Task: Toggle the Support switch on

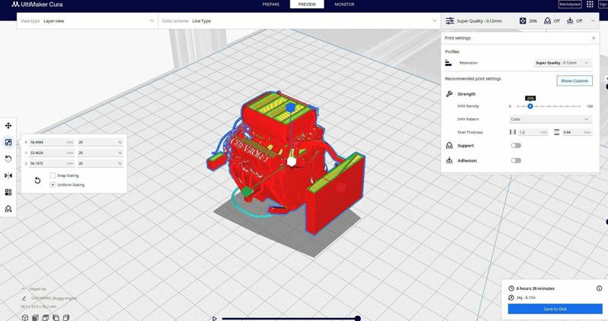Action: pyautogui.click(x=516, y=146)
